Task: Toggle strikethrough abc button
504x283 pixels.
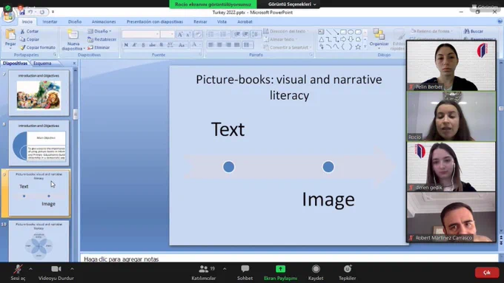Action: click(x=153, y=45)
